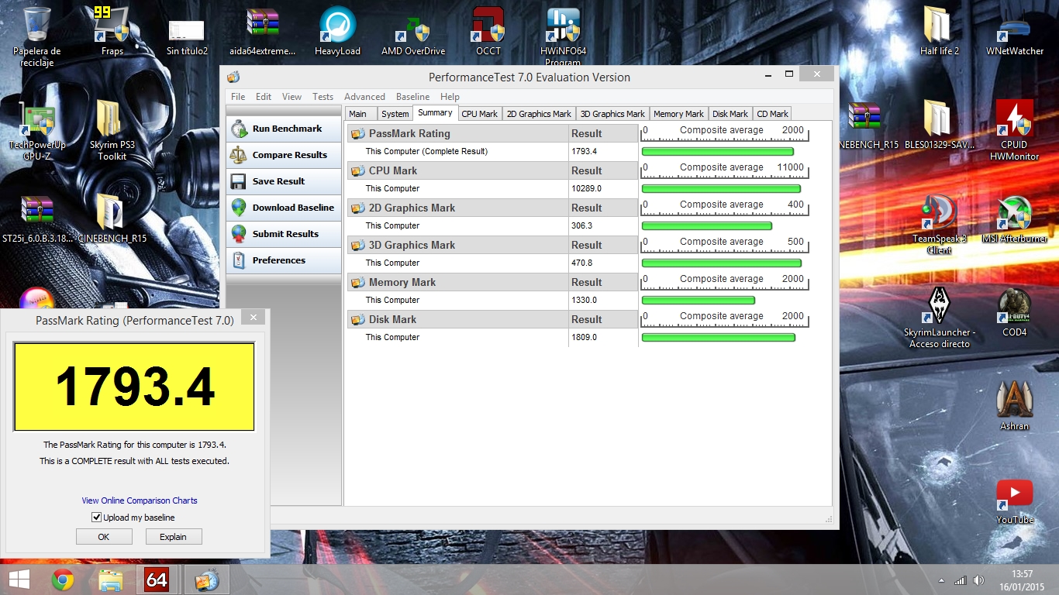Show hidden system tray icons

click(941, 580)
